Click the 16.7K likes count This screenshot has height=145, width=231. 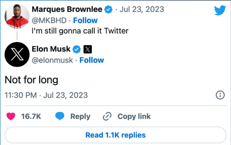coord(31,117)
